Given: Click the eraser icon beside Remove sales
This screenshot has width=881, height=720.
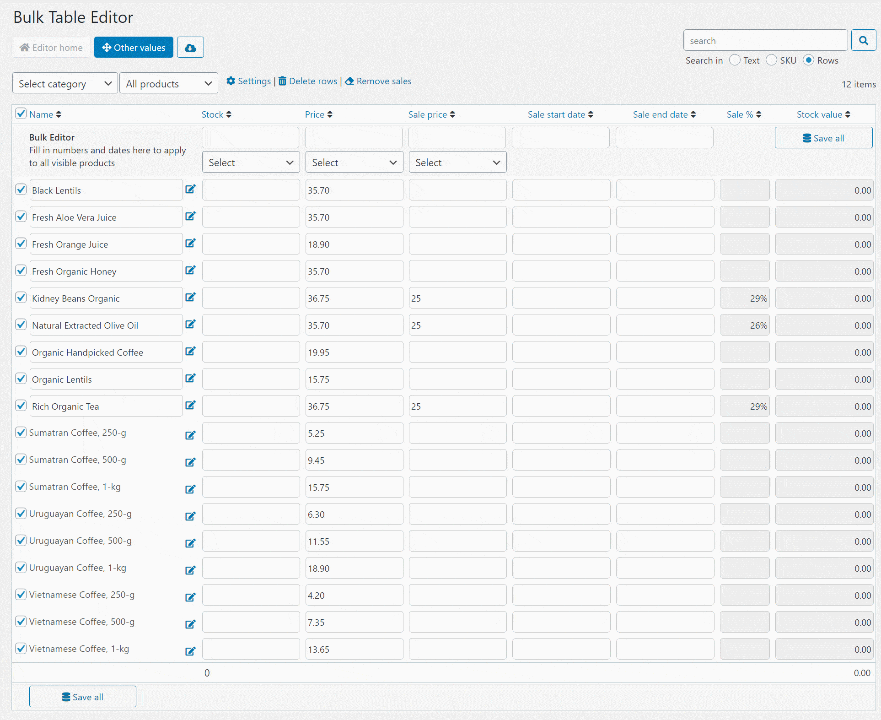Looking at the screenshot, I should [350, 81].
